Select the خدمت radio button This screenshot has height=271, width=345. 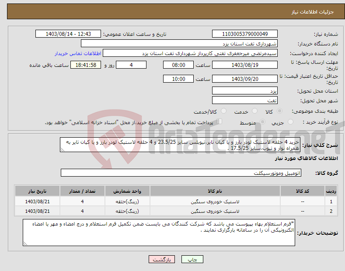(x=254, y=111)
